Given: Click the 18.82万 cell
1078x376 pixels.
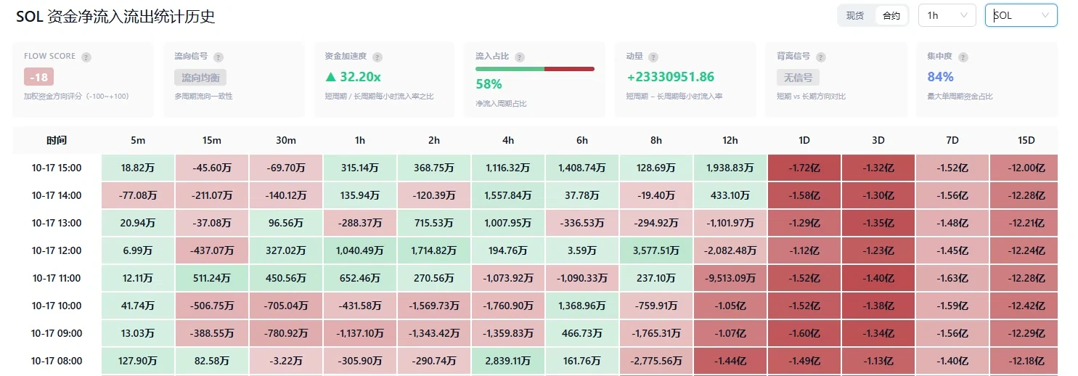Looking at the screenshot, I should 138,168.
